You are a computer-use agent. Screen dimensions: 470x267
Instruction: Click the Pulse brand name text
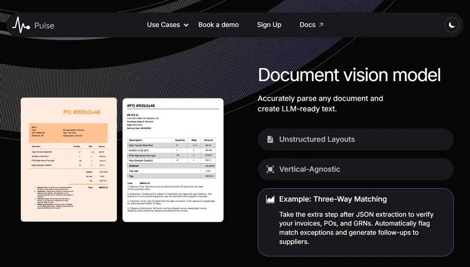pos(44,25)
